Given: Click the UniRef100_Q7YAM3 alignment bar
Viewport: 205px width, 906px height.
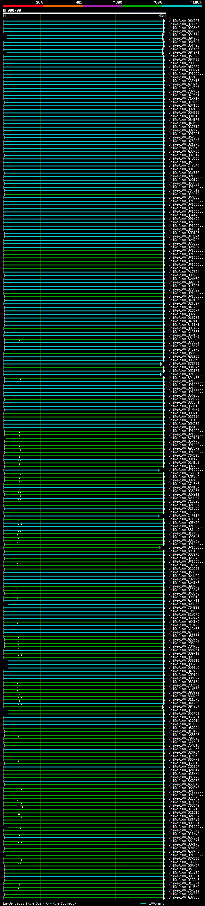Looking at the screenshot, I should [x=84, y=25].
